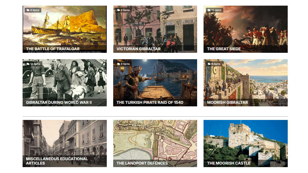This screenshot has height=173, width=308.
Task: Click "8 items" badge on Moorish Gibraltar card
Action: 214,64
